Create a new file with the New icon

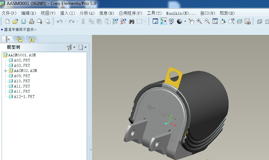7,21
